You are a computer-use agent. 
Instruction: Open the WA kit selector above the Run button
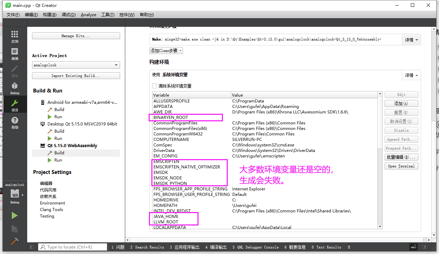(x=14, y=193)
